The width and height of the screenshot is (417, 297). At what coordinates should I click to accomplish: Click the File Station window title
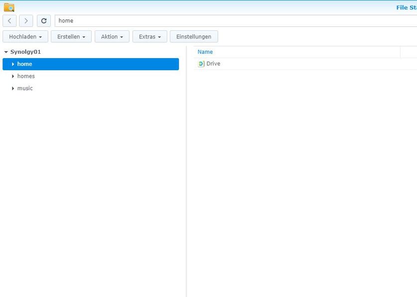(407, 7)
